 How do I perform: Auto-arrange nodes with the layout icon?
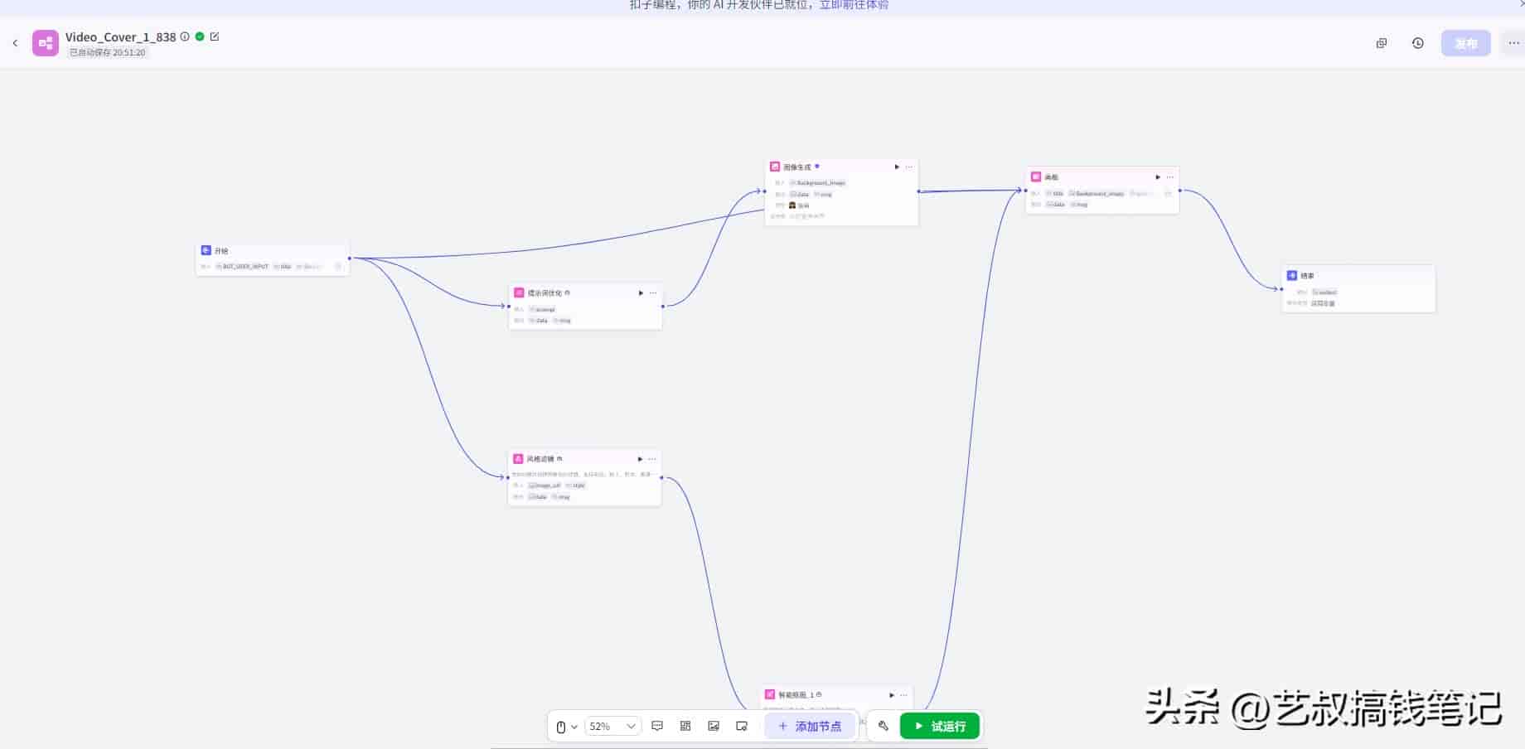685,726
